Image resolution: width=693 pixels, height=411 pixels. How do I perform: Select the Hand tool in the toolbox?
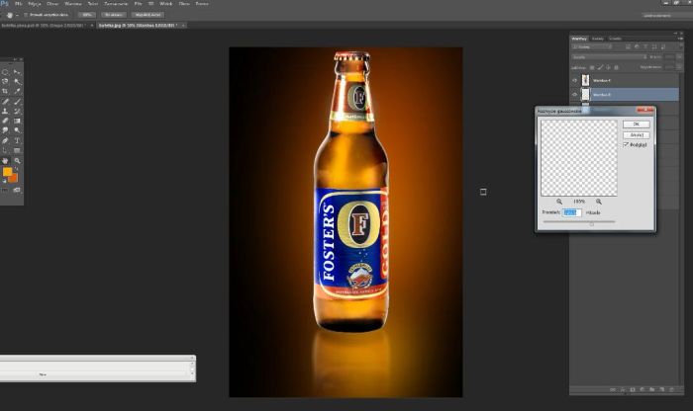[x=6, y=160]
